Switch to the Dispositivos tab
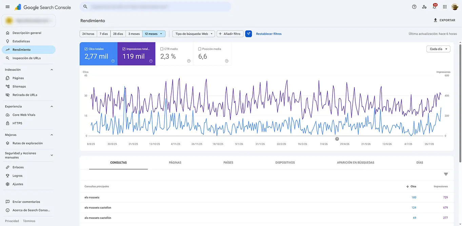The height and width of the screenshot is (226, 462). (285, 163)
